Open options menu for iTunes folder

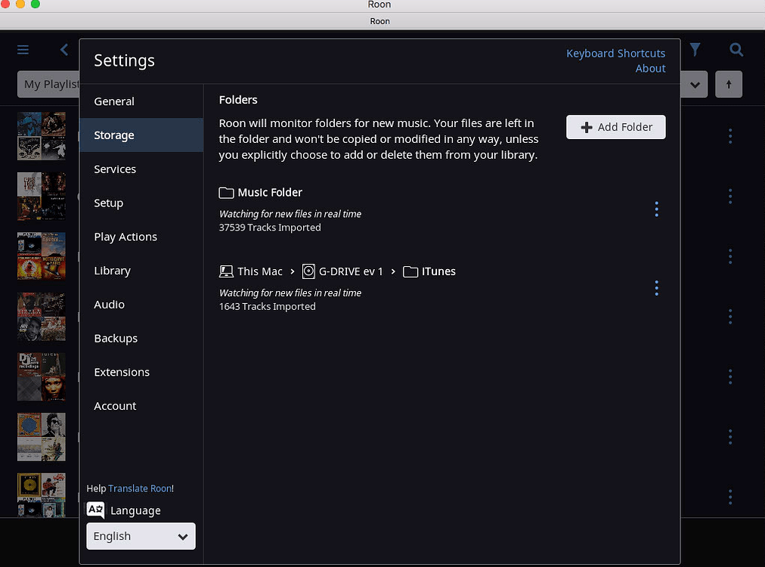[656, 288]
